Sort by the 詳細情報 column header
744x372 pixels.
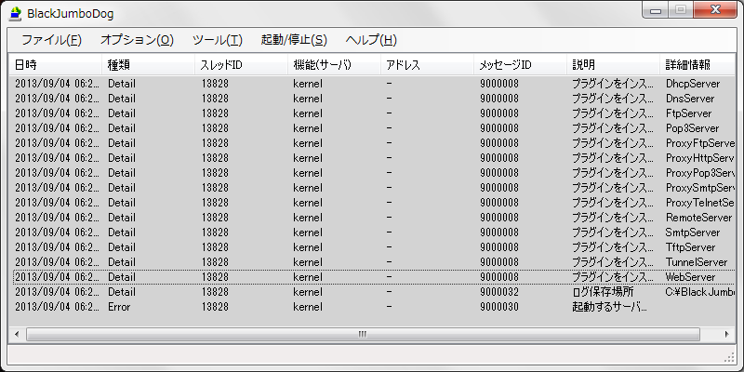pos(697,65)
